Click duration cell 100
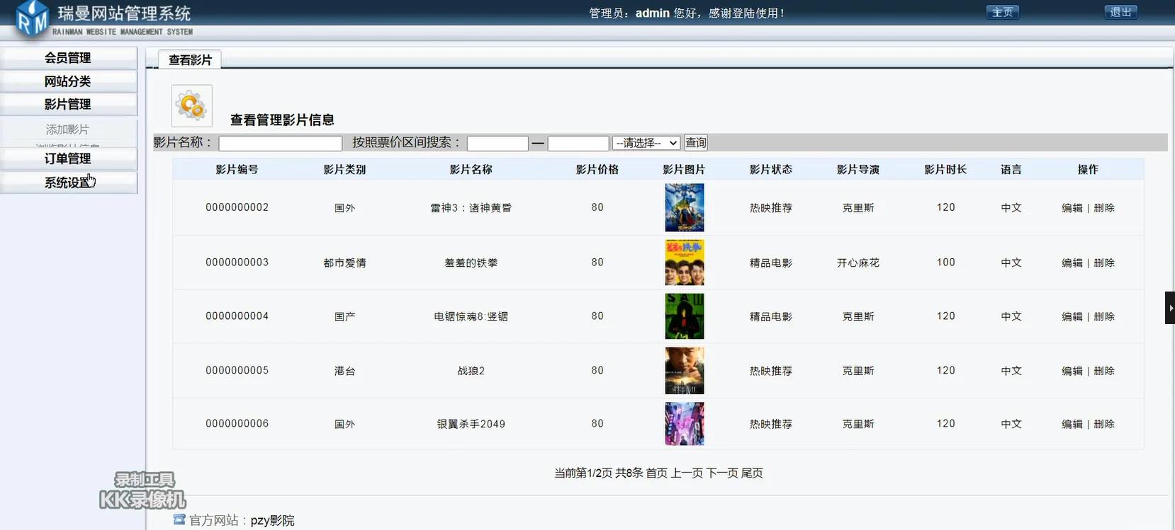This screenshot has width=1175, height=530. (945, 262)
